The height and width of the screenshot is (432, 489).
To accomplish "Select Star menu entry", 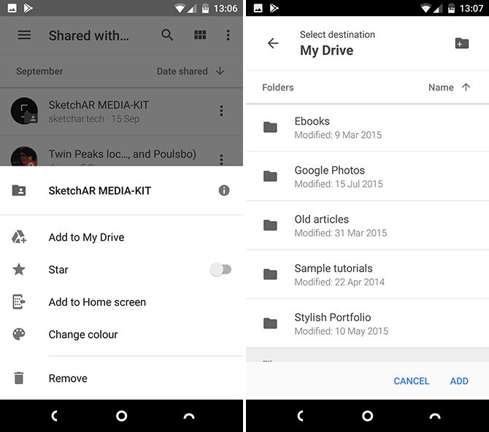I will (121, 269).
